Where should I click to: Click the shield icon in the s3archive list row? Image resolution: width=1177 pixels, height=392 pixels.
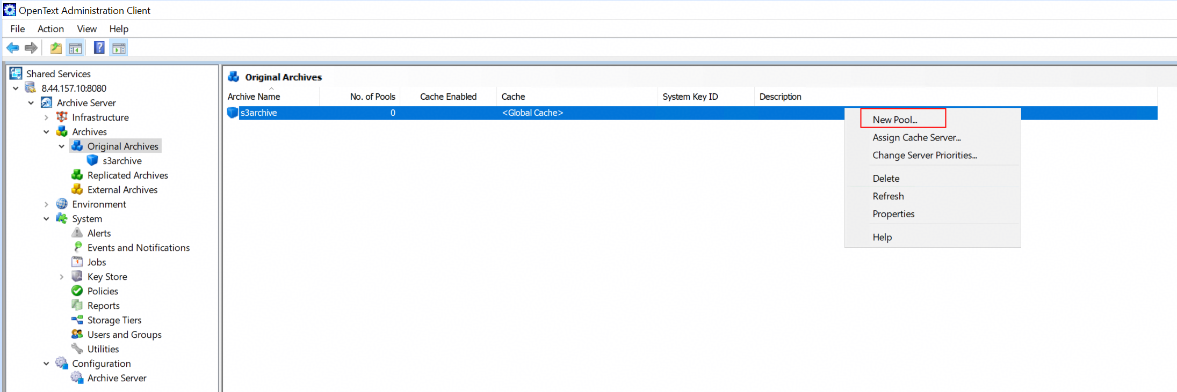[233, 113]
